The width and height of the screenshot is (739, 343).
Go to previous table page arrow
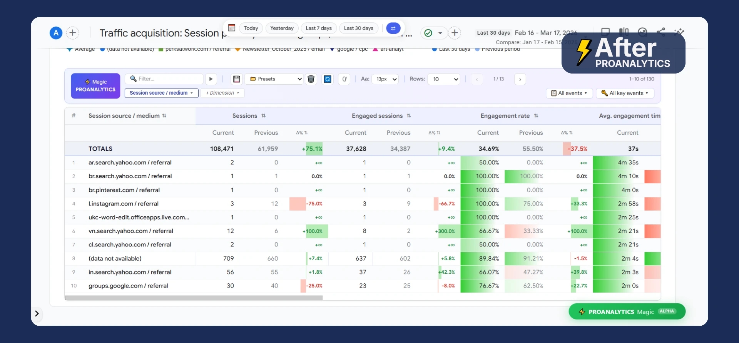tap(477, 79)
